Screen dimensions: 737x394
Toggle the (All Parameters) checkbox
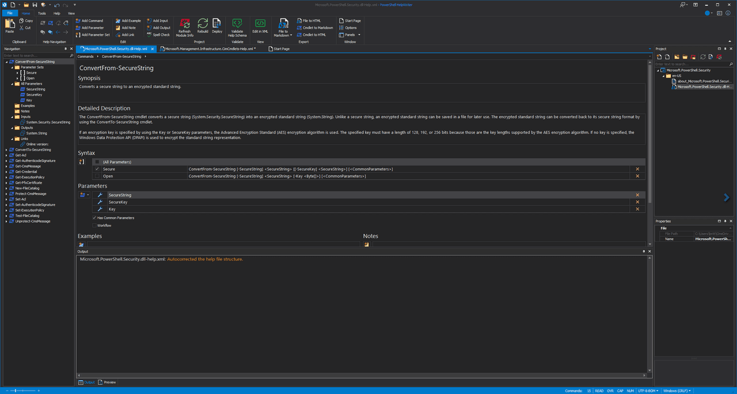tap(97, 162)
